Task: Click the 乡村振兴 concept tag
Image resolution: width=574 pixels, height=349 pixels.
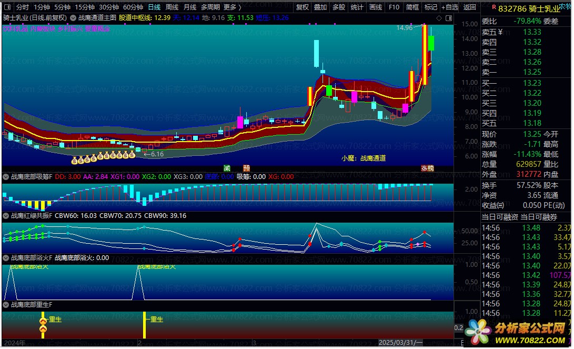Action: point(70,28)
